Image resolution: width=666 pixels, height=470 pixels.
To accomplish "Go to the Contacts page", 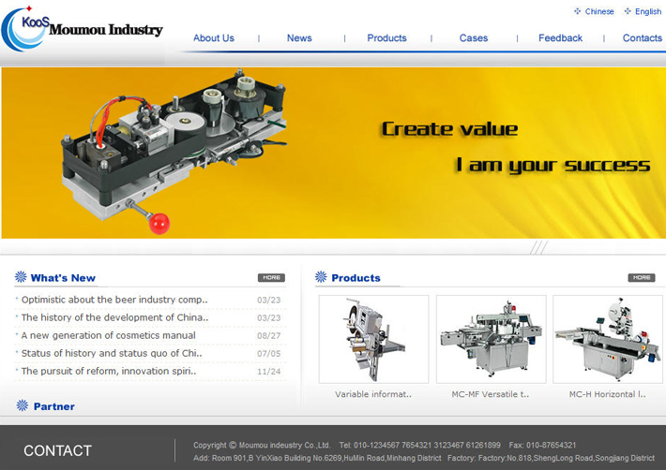I will click(x=643, y=38).
